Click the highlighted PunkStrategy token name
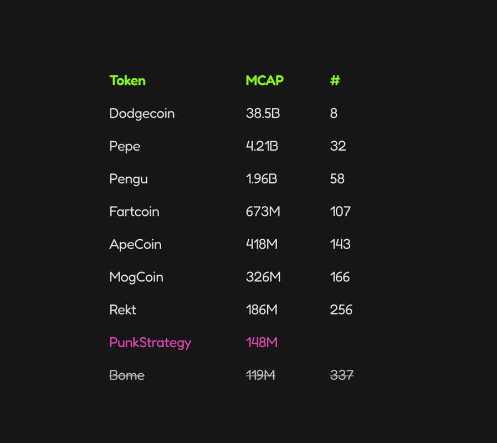 pyautogui.click(x=150, y=343)
